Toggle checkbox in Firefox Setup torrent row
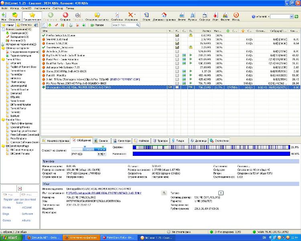 [x=177, y=35]
